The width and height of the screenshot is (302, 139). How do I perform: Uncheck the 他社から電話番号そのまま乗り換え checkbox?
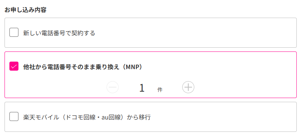(x=14, y=66)
